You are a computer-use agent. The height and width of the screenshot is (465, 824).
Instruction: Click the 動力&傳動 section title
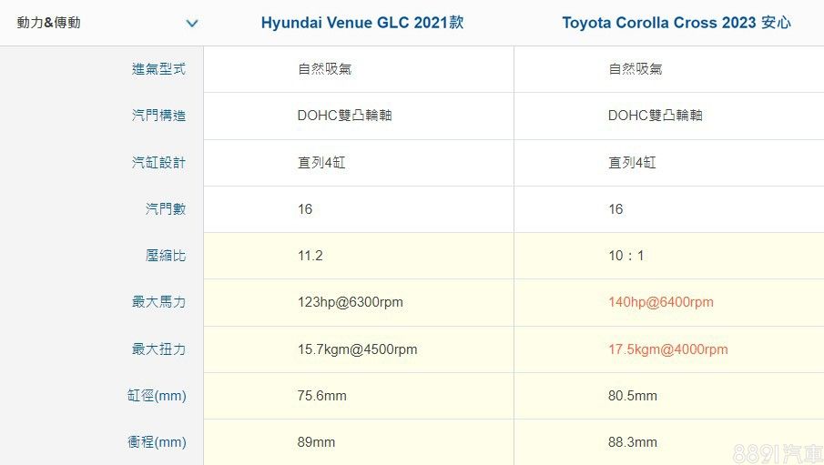pyautogui.click(x=49, y=23)
